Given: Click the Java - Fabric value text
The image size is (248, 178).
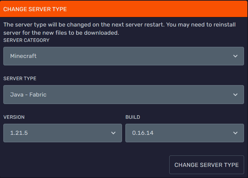Looking at the screenshot, I should pos(28,95).
